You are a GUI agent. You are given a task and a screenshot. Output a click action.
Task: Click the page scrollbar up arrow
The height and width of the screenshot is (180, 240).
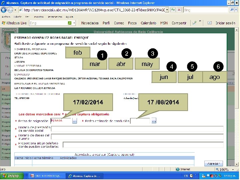coord(236,30)
